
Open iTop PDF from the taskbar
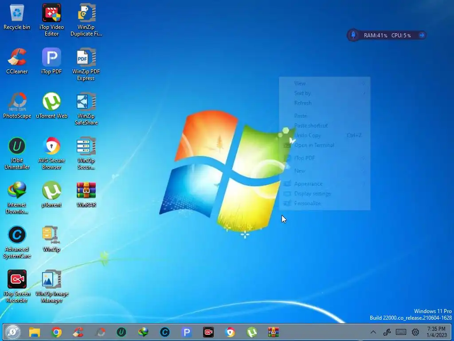[x=187, y=332]
